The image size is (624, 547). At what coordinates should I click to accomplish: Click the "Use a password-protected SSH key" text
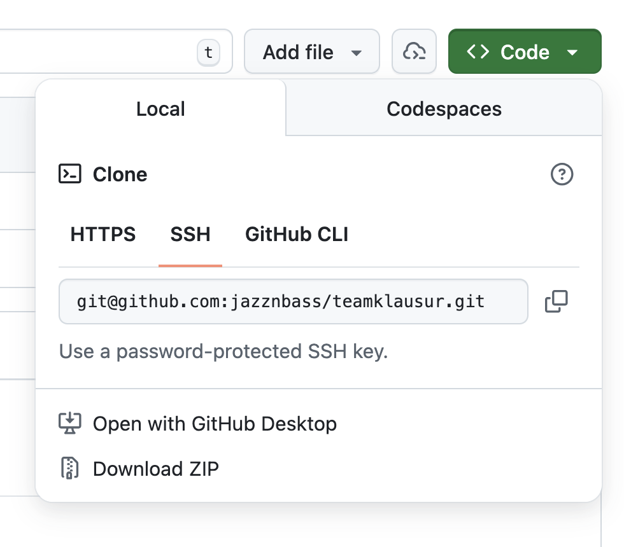[x=223, y=351]
